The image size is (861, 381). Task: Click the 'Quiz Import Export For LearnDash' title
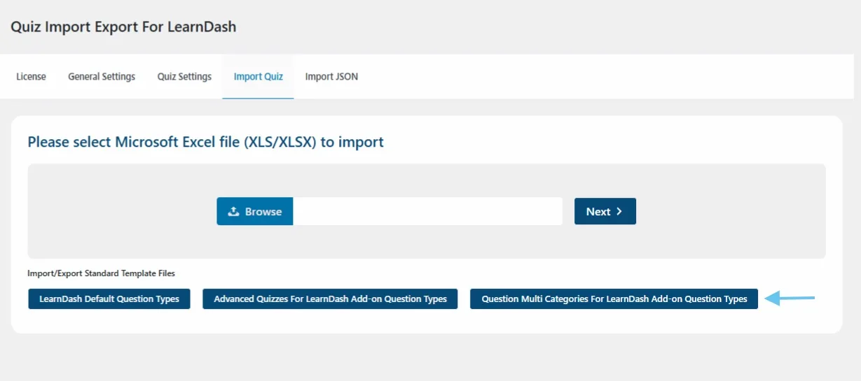point(123,27)
